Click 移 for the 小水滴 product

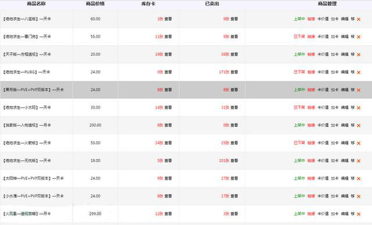(x=353, y=196)
